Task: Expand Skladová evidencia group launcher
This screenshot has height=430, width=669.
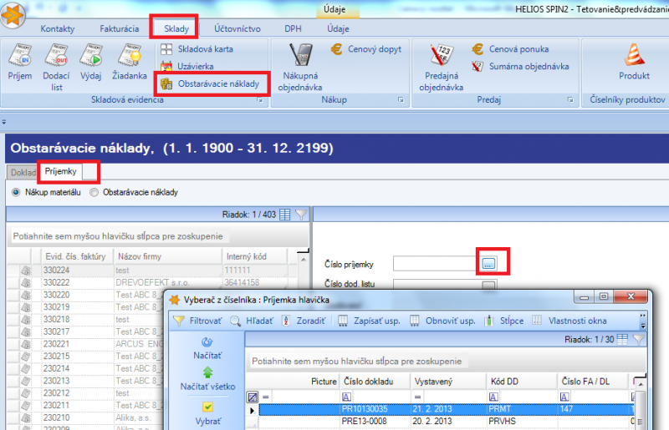Action: 260,100
